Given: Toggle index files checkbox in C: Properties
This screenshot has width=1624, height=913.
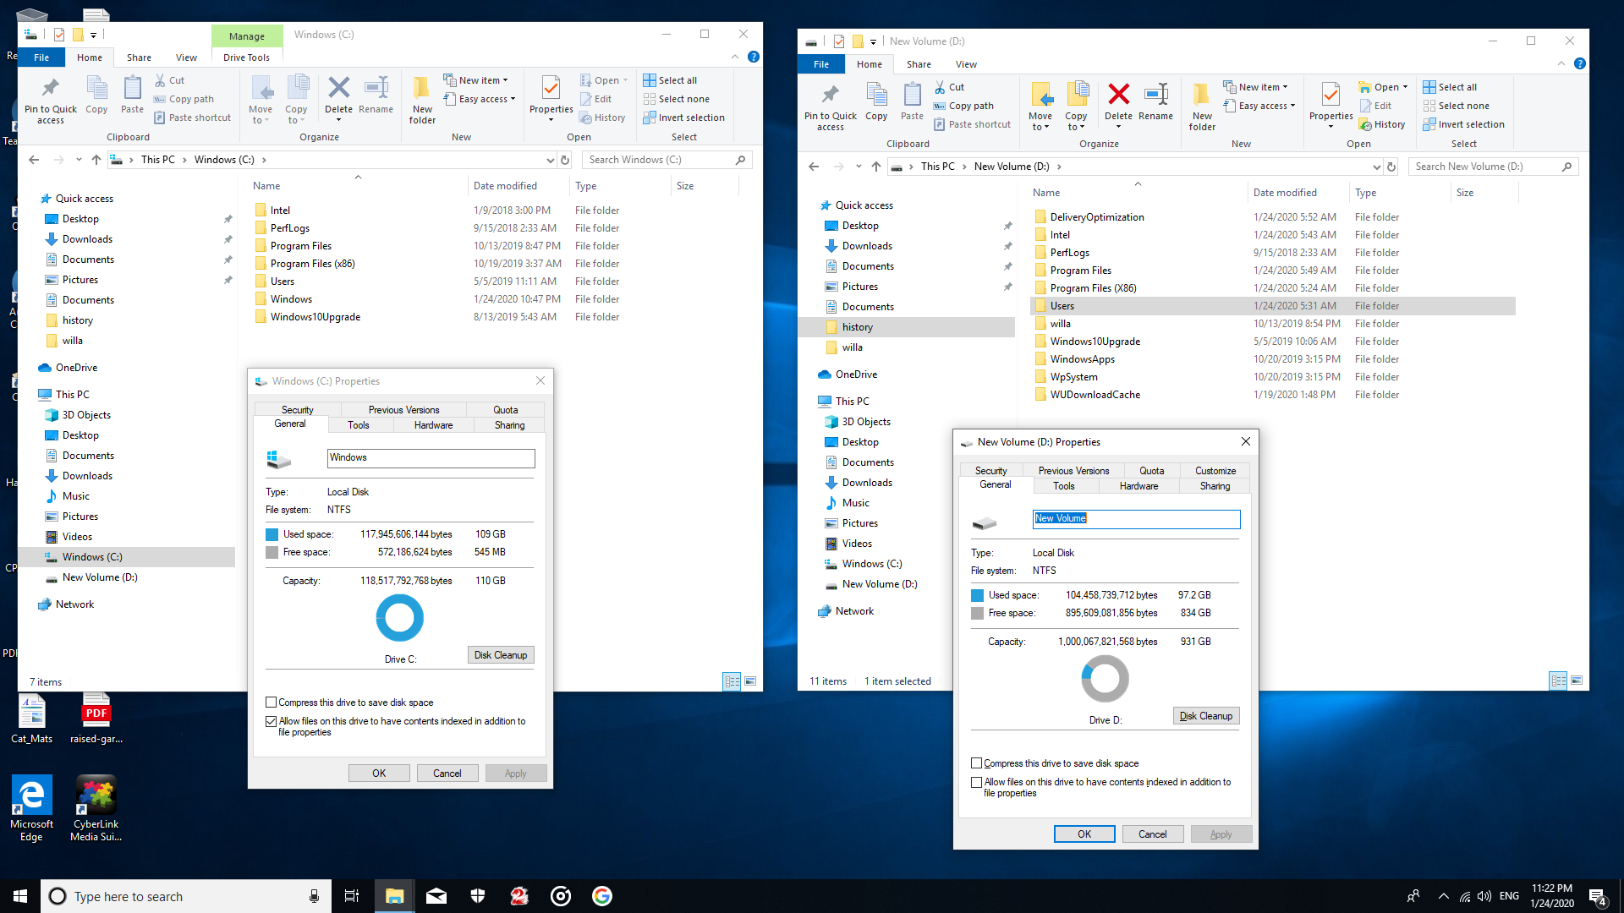Looking at the screenshot, I should (272, 721).
